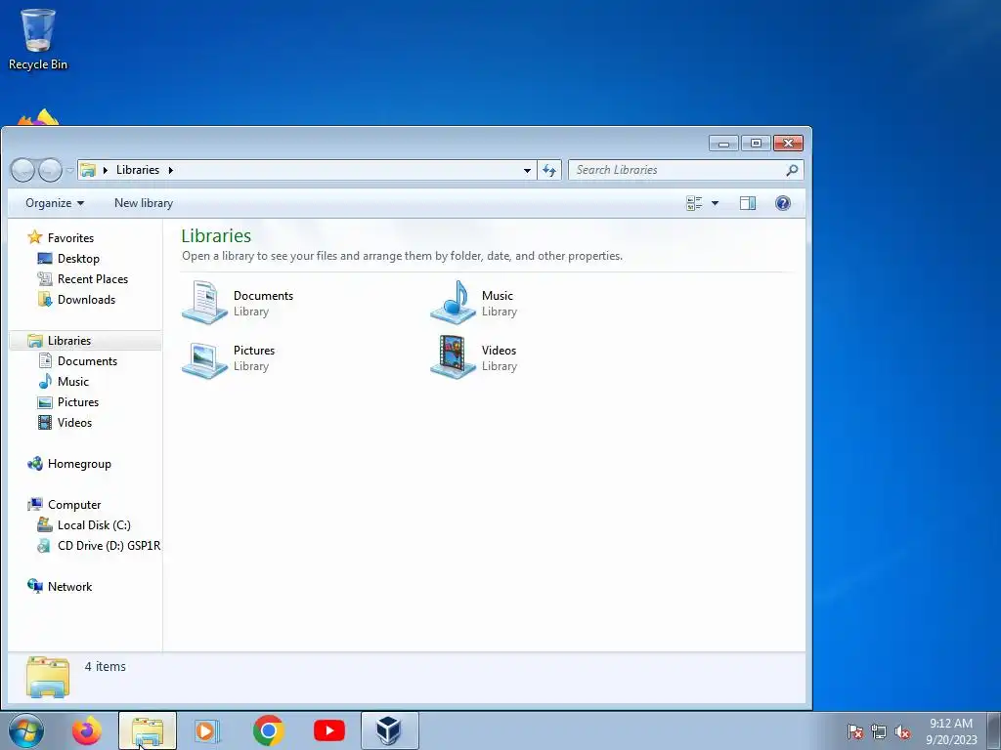
Task: Open the Help button
Action: 783,203
